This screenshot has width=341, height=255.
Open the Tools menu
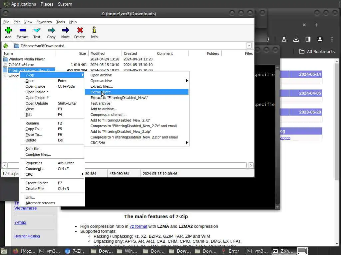(x=61, y=22)
